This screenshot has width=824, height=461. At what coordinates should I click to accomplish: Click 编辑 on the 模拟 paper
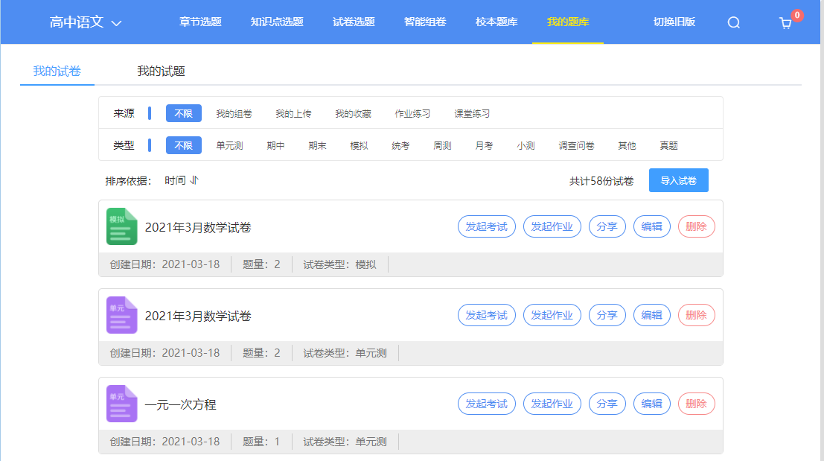point(651,226)
